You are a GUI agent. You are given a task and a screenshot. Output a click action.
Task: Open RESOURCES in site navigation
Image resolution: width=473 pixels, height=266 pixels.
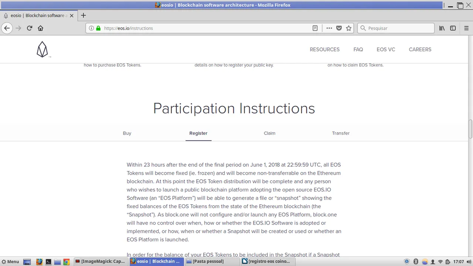coord(324,50)
